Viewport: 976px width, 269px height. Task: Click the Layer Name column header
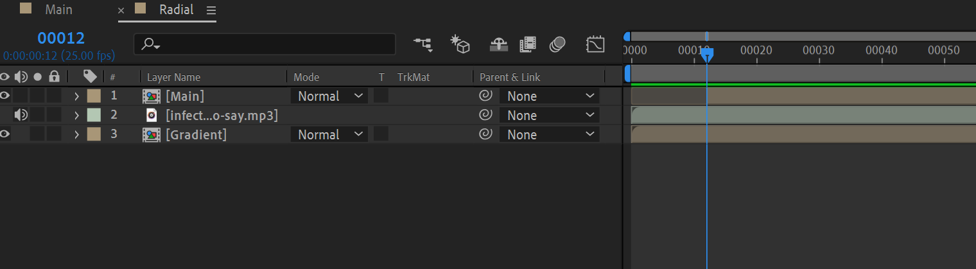pyautogui.click(x=174, y=77)
